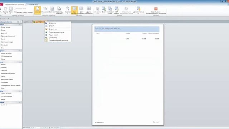Open the Поля margins button

tap(11, 10)
